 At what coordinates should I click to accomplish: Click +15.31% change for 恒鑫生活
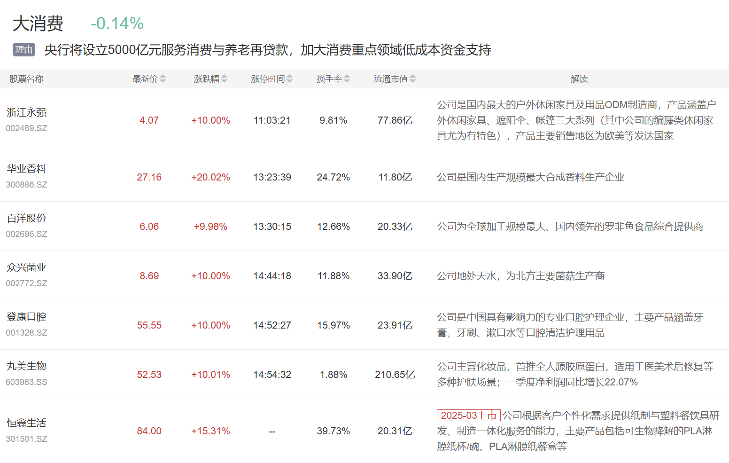[x=210, y=431]
